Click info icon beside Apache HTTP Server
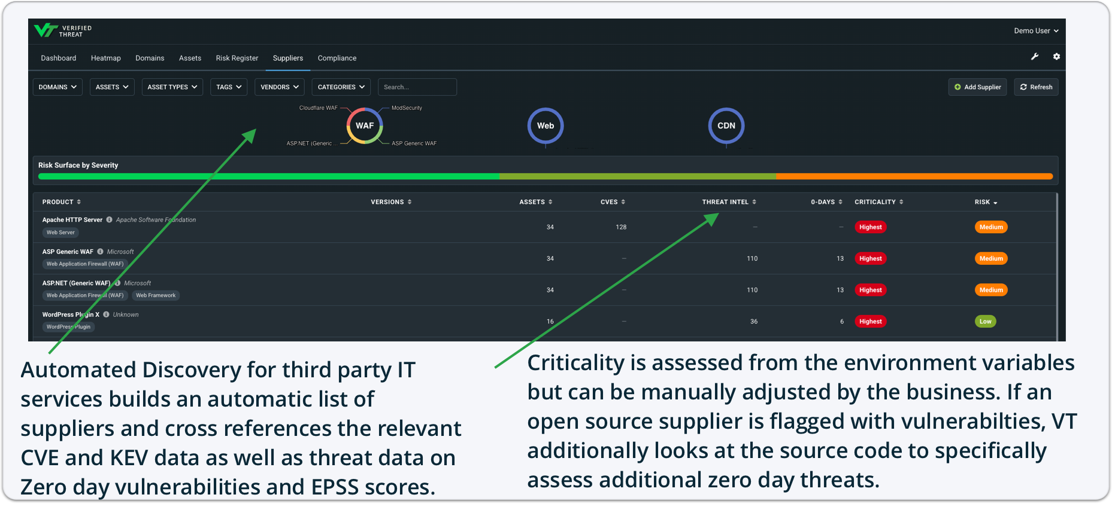This screenshot has width=1112, height=522. (110, 219)
